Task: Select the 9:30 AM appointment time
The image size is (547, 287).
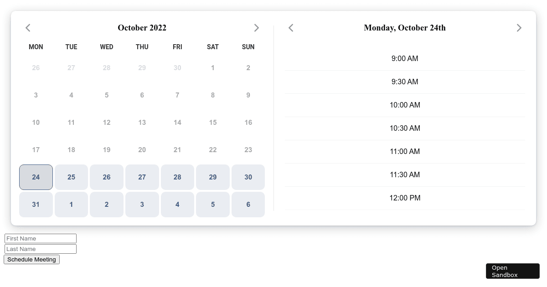Action: click(x=405, y=82)
